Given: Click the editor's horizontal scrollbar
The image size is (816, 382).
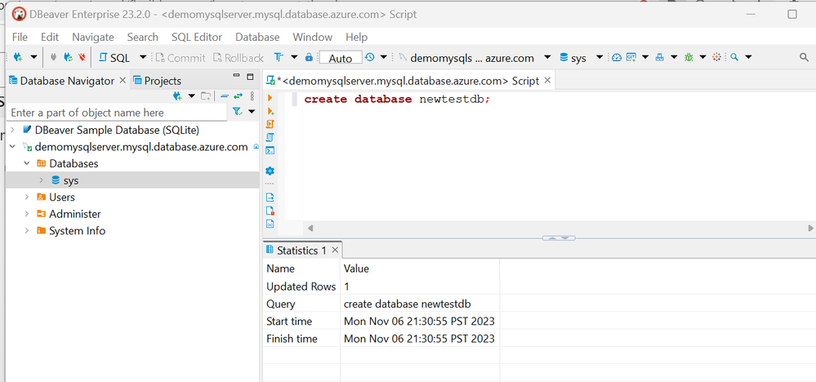Looking at the screenshot, I should (561, 228).
